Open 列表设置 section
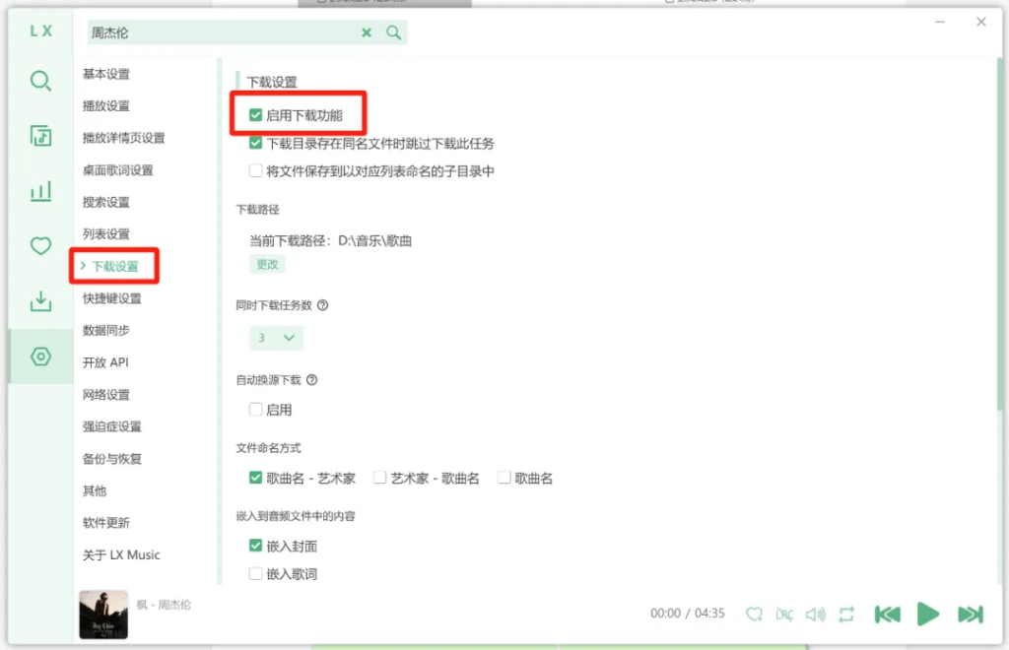Viewport: 1009px width, 650px height. pyautogui.click(x=106, y=234)
